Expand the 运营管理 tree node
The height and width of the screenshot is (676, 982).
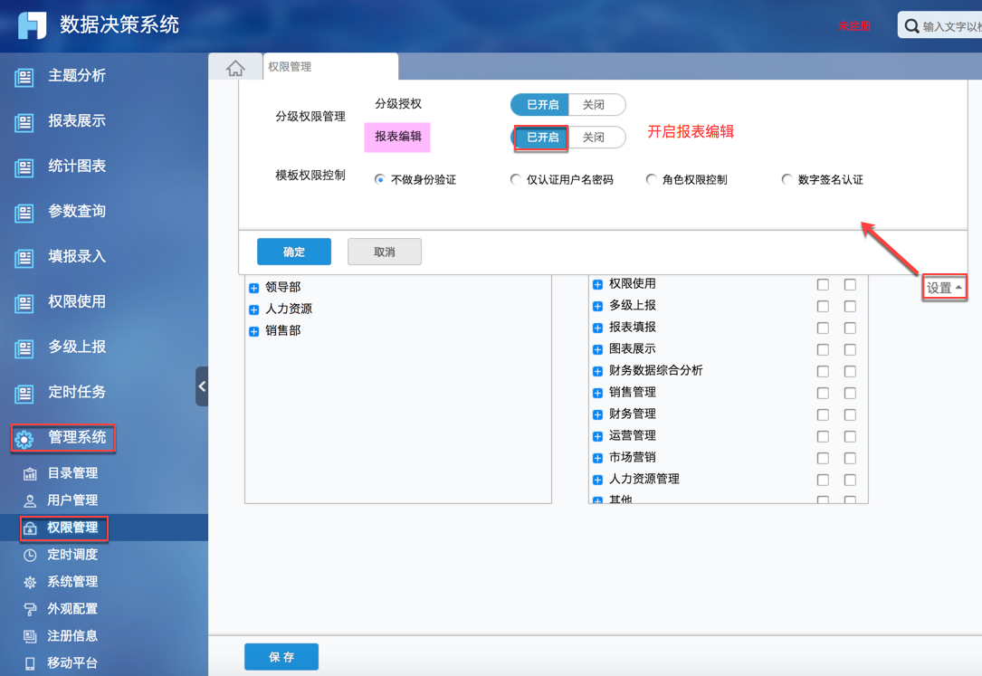click(x=597, y=436)
